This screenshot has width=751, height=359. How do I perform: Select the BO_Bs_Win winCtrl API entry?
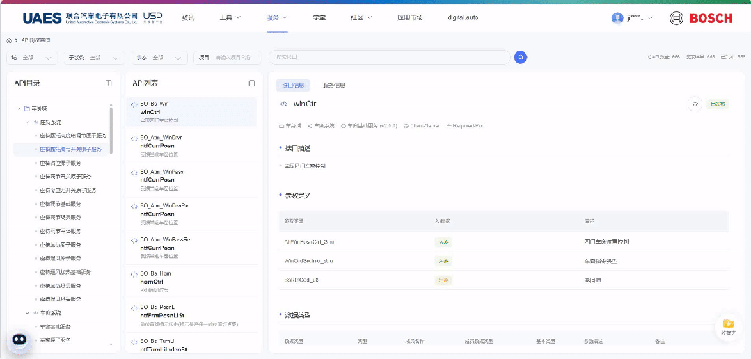191,112
